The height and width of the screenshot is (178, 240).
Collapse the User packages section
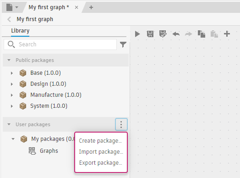(x=9, y=124)
